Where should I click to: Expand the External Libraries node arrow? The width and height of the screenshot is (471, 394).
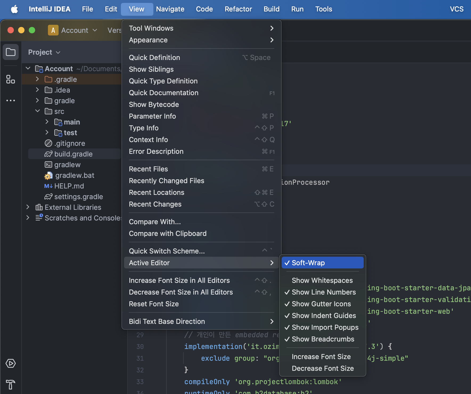pyautogui.click(x=28, y=207)
